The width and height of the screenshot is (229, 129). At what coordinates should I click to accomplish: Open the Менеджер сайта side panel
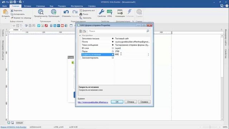pos(226,37)
